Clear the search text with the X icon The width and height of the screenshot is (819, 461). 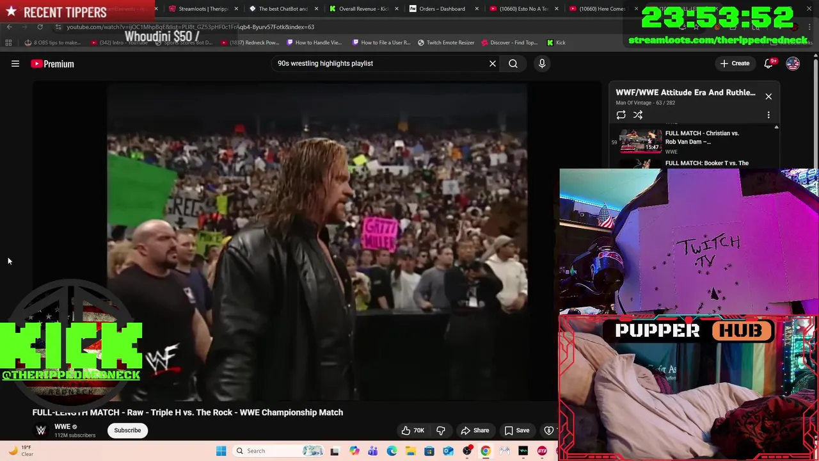[493, 63]
